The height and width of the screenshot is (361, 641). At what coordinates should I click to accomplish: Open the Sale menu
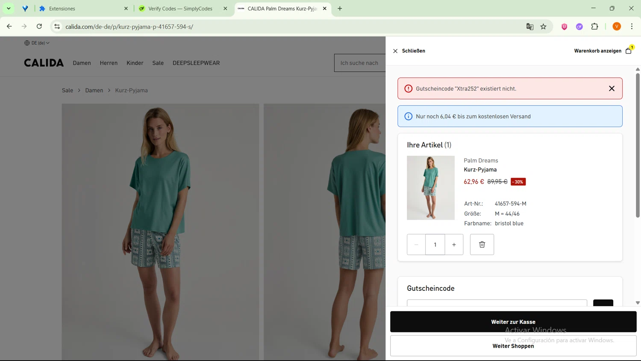click(x=158, y=63)
